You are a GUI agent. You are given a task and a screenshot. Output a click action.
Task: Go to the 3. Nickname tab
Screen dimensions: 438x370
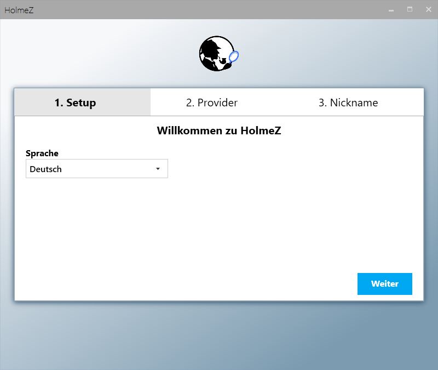click(x=348, y=103)
